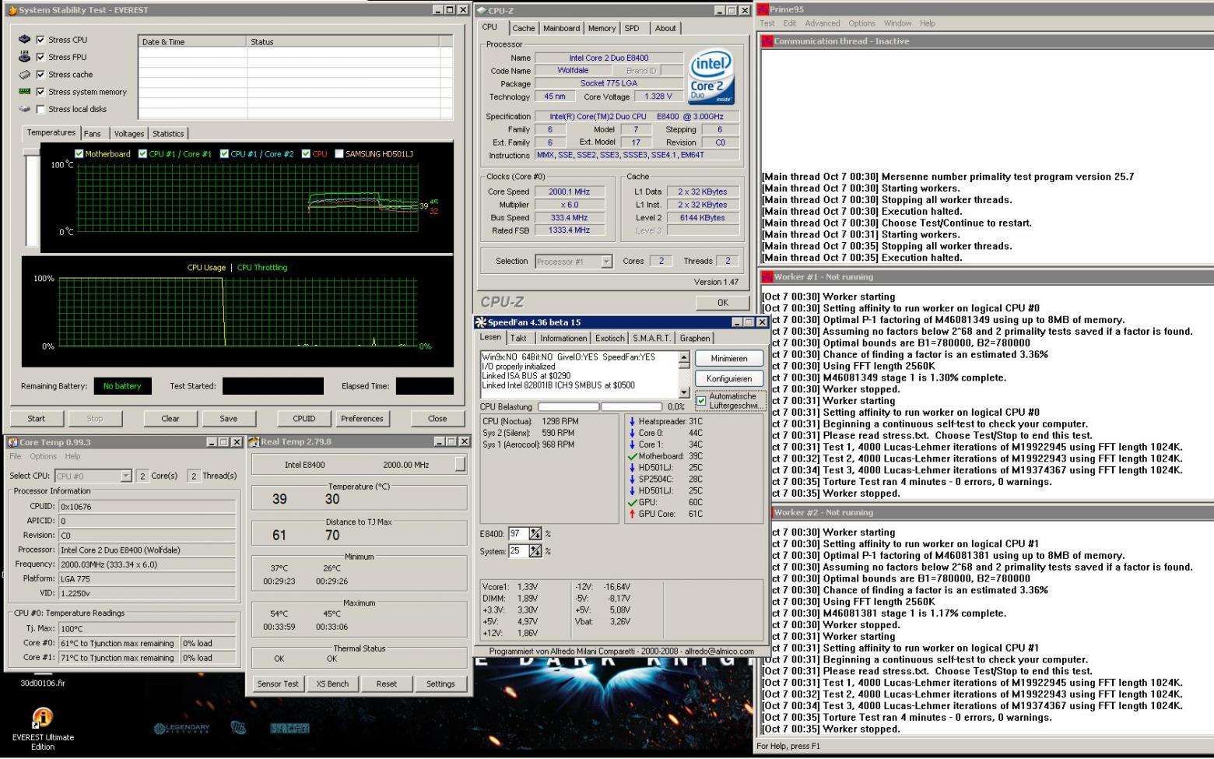Viewport: 1214px width, 759px height.
Task: Enable the Stress CPU checkbox
Action: (40, 40)
